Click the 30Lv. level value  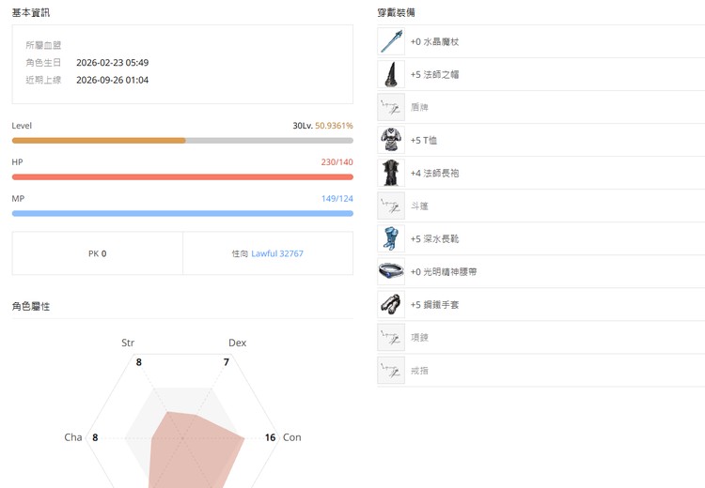(303, 126)
